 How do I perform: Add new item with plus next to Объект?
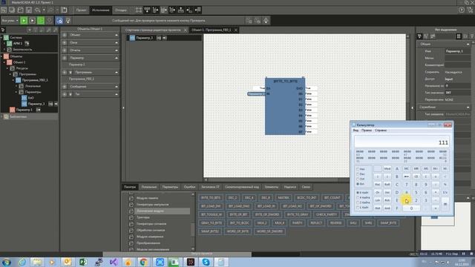point(65,35)
